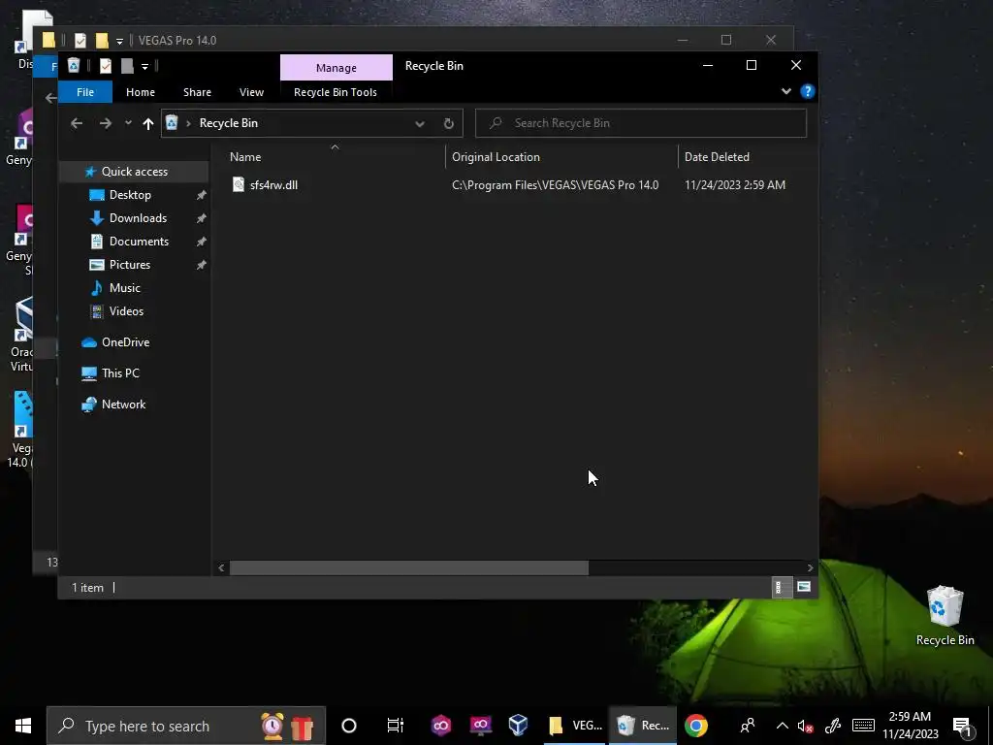
Task: Select OneDrive in the navigation pane
Action: click(125, 342)
